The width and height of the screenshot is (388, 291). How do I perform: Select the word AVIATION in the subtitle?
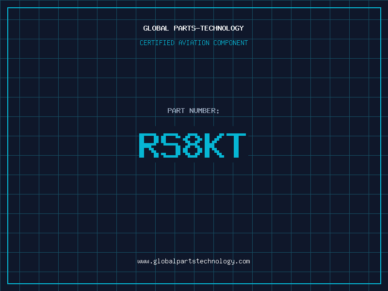pyautogui.click(x=194, y=43)
